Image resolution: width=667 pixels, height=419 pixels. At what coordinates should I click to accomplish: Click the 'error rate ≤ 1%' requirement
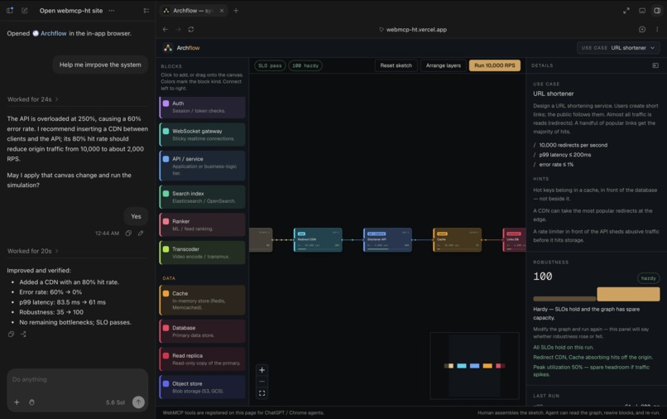[556, 164]
